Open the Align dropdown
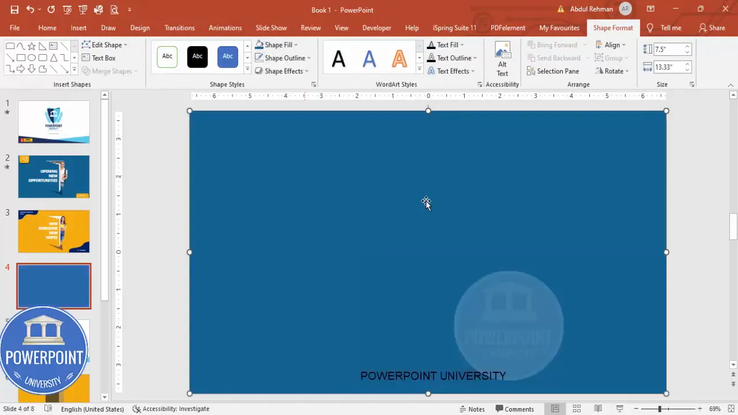The image size is (738, 415). click(611, 44)
